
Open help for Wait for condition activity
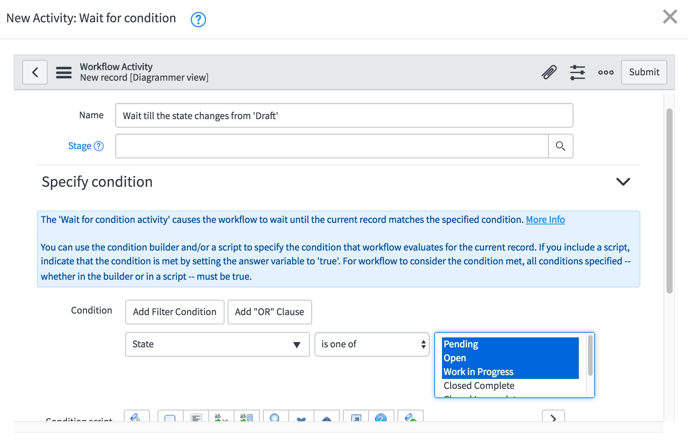pos(198,19)
